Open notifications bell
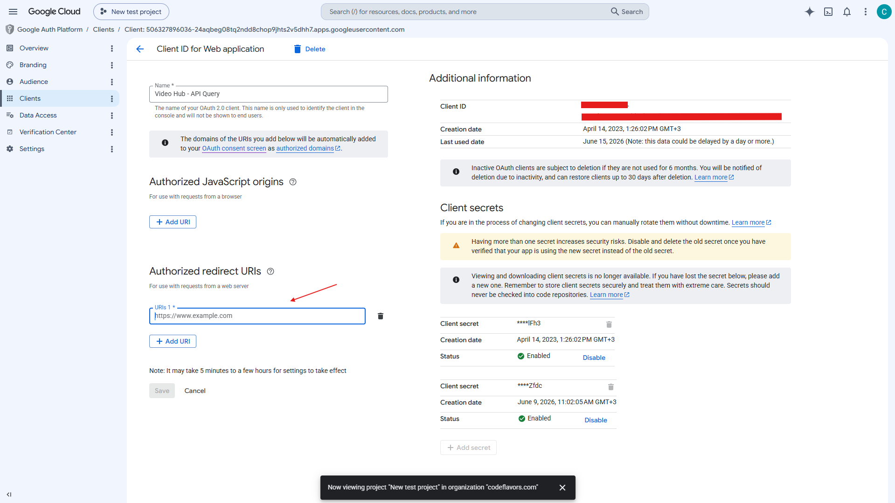895x503 pixels. click(847, 12)
